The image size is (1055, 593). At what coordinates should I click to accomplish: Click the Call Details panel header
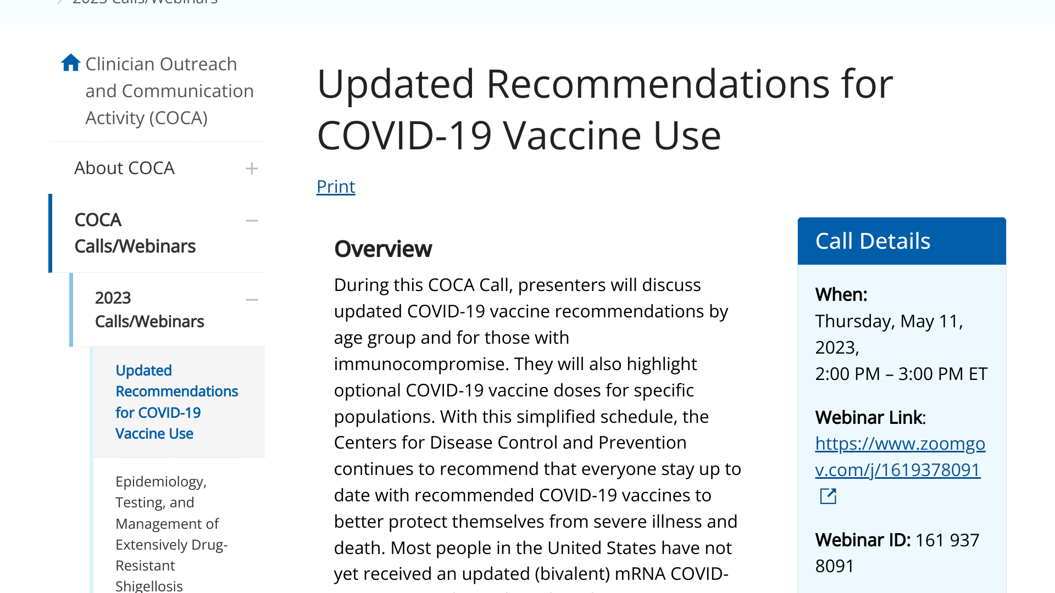pyautogui.click(x=901, y=241)
